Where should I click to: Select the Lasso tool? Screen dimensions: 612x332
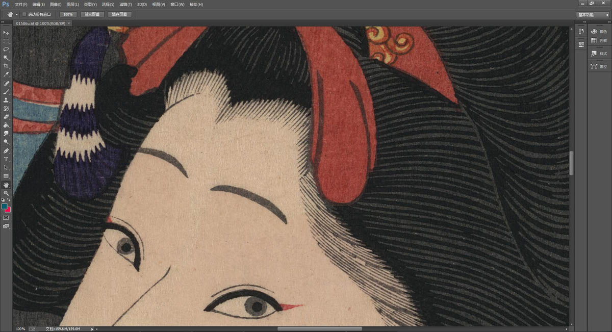click(x=6, y=49)
